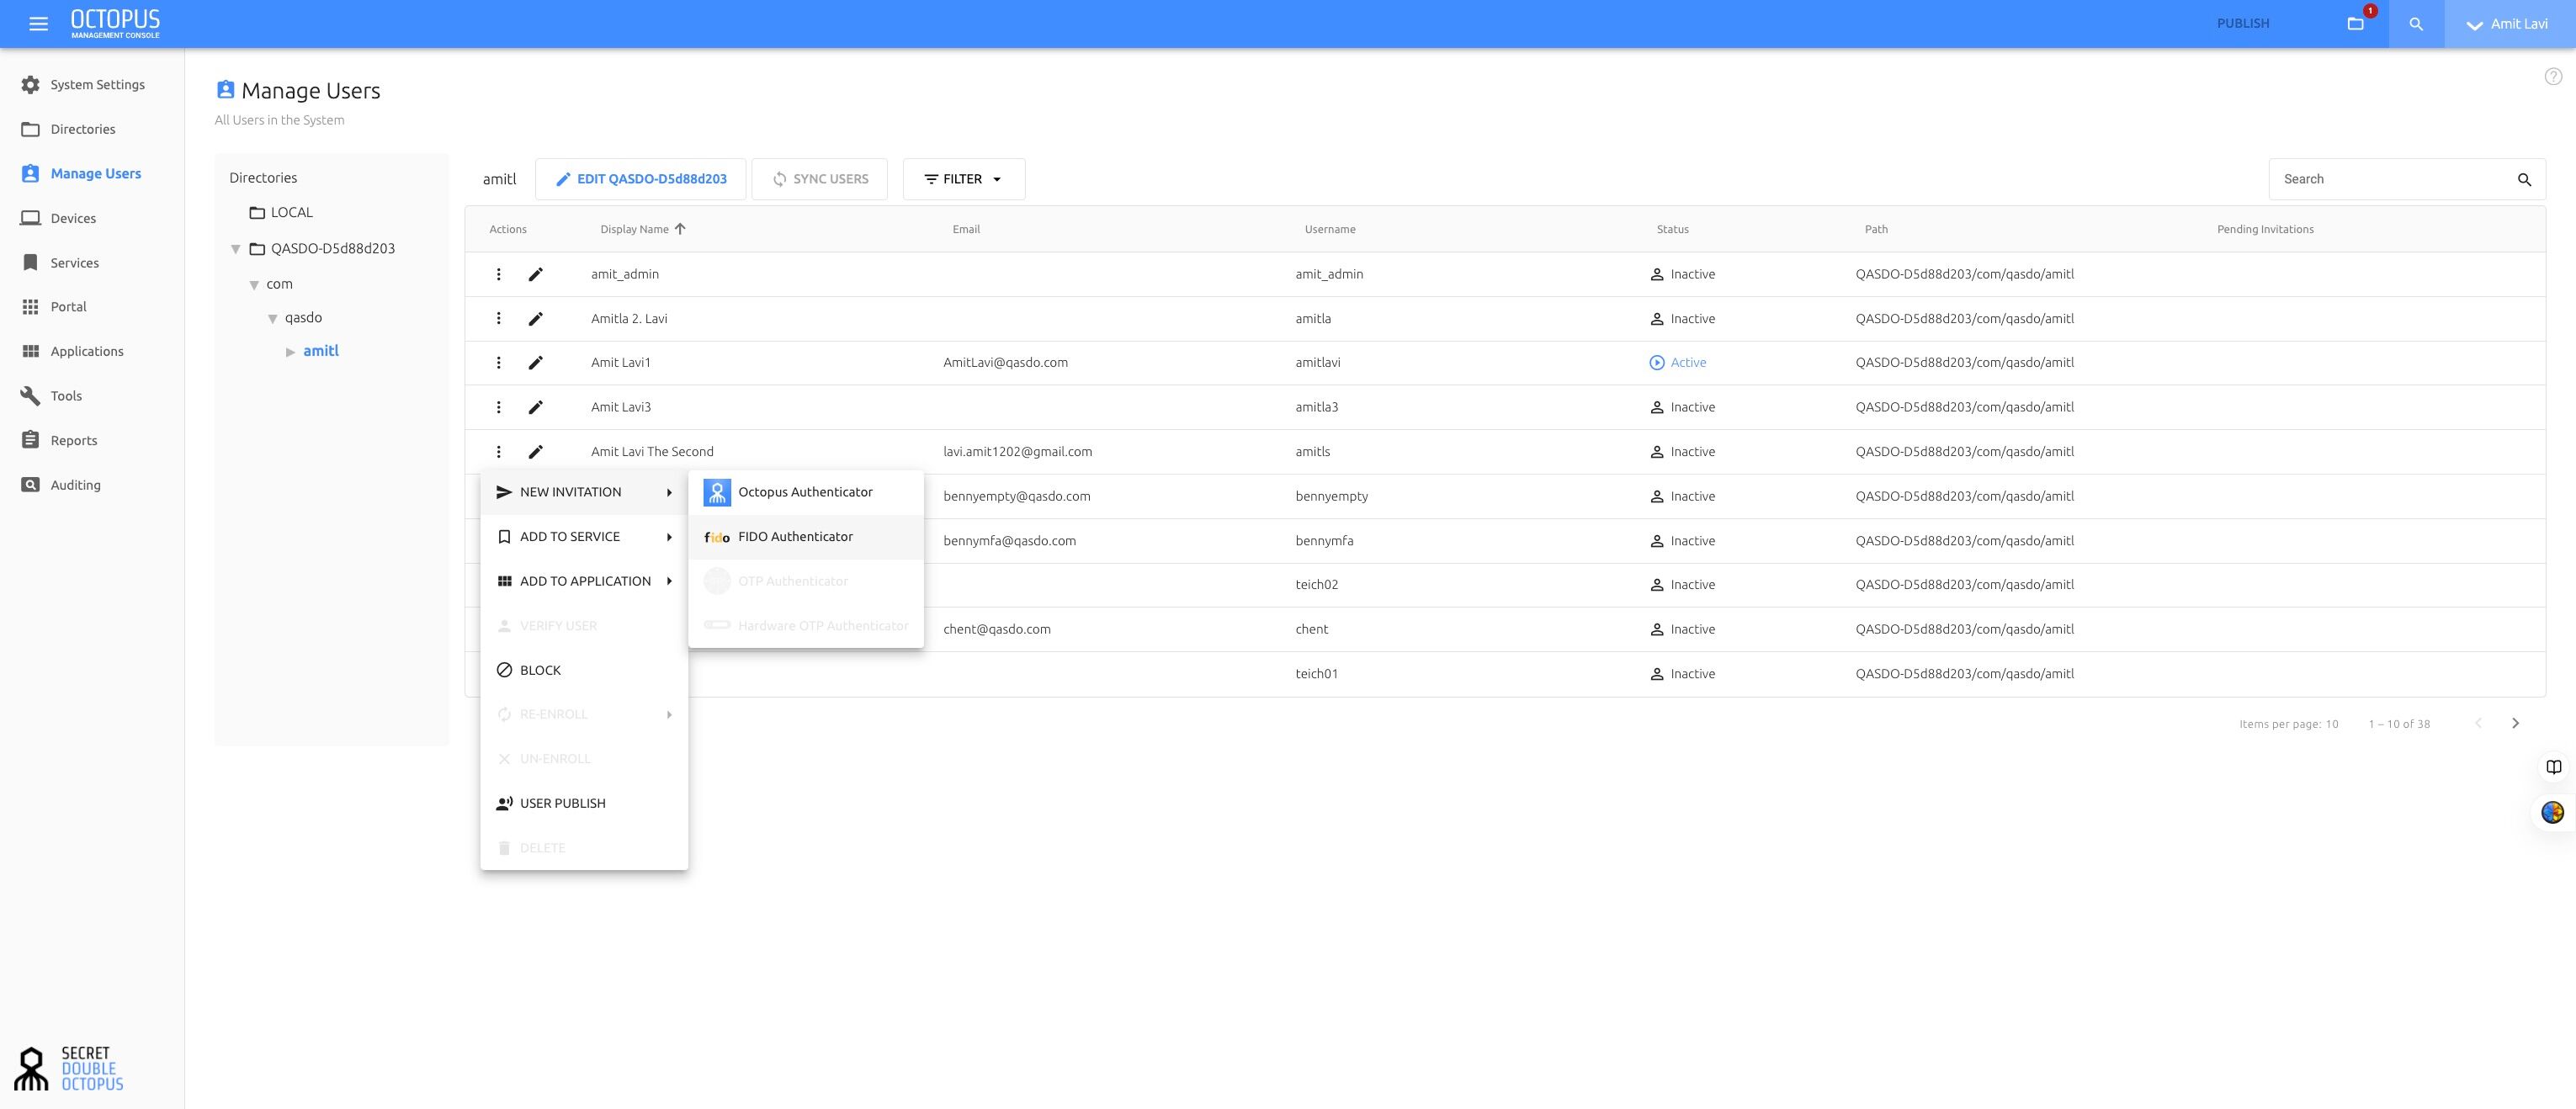Change the Items per page value

pos(2331,724)
